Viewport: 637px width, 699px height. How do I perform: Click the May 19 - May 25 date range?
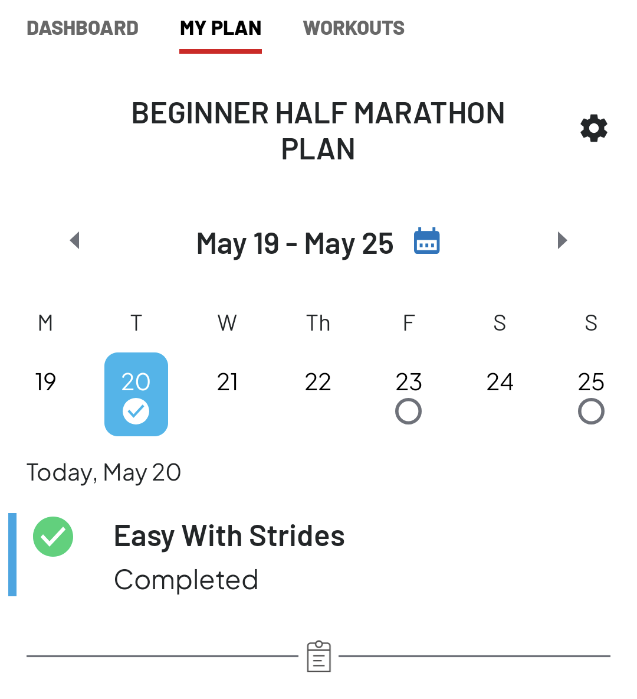pyautogui.click(x=295, y=243)
